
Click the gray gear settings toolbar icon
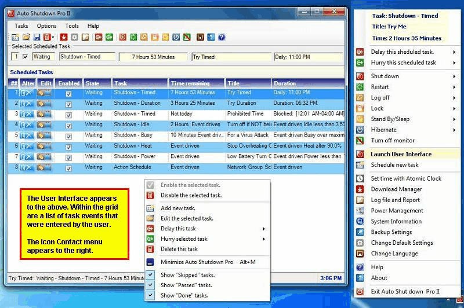coord(75,37)
